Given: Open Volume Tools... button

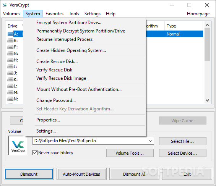Looking at the screenshot, I should (130, 153).
